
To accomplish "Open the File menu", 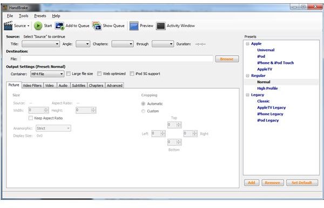I will [x=10, y=16].
